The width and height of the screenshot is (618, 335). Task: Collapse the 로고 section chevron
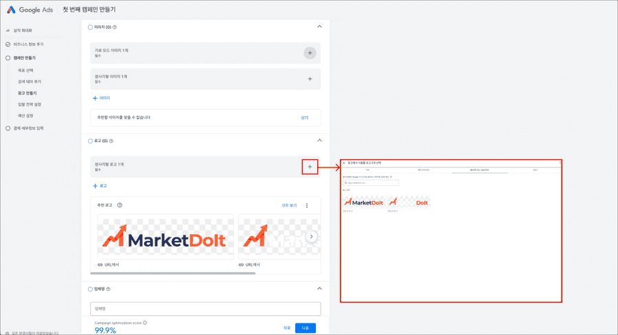click(x=319, y=140)
